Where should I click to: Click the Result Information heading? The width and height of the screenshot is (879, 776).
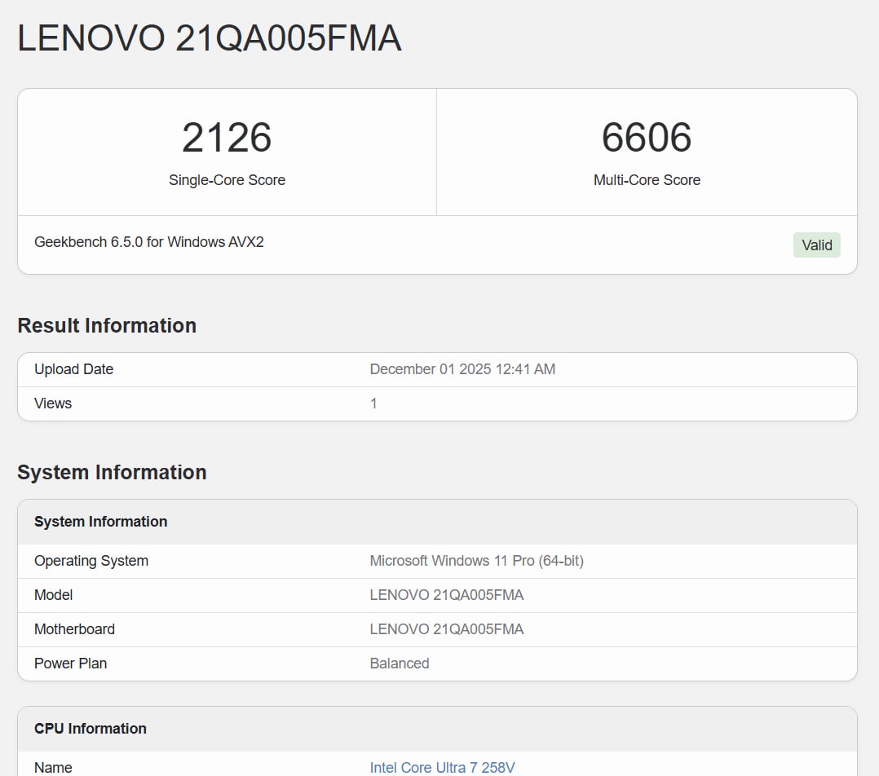[107, 325]
